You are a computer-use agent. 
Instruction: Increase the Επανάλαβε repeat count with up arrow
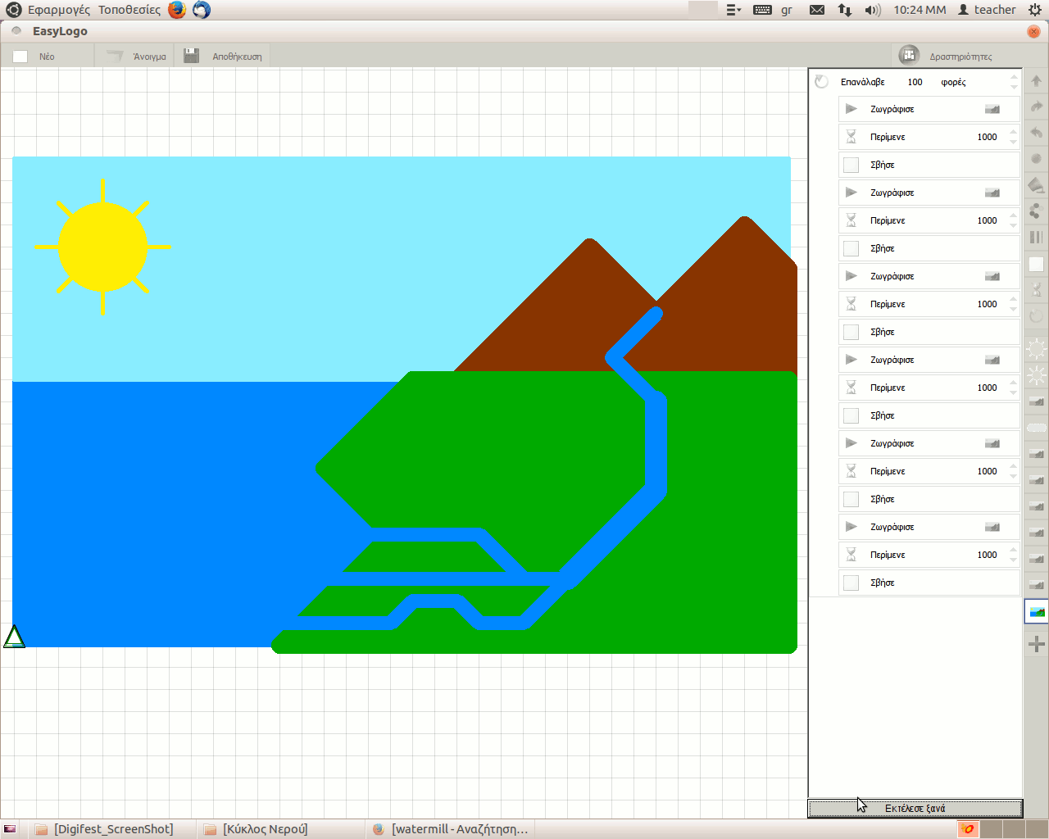point(1014,77)
